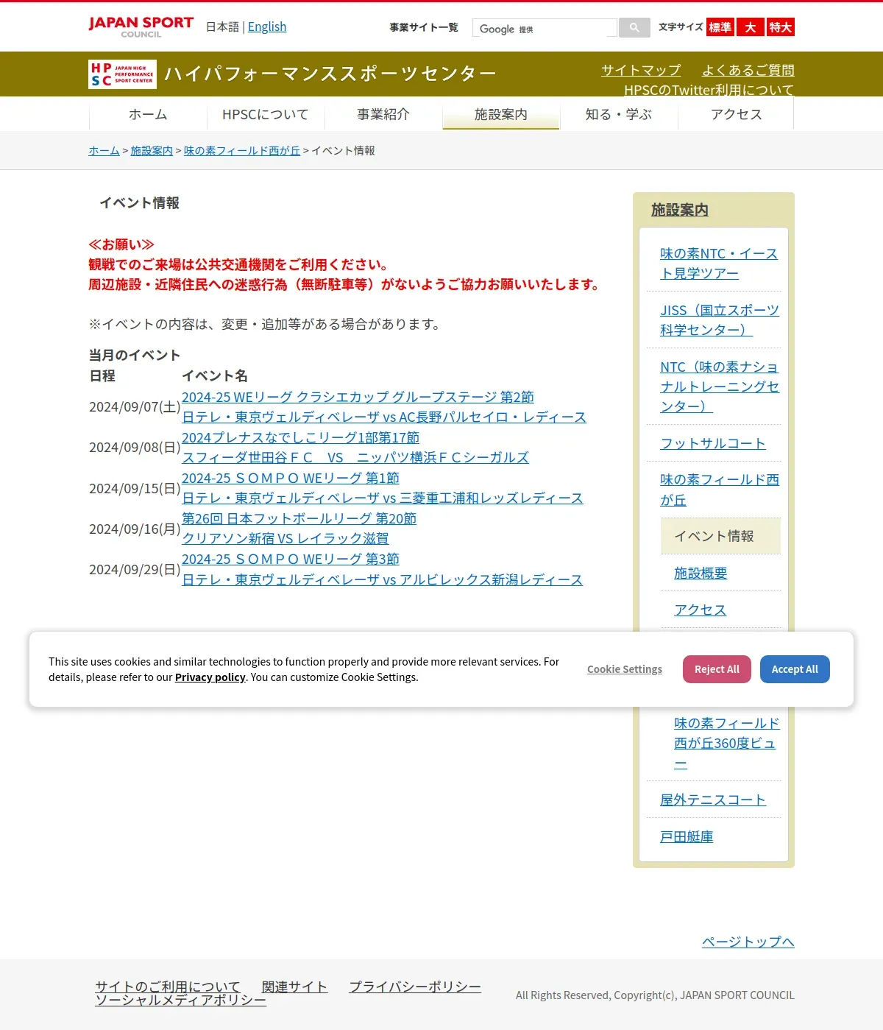883x1030 pixels.
Task: Open 関連サイト footer link
Action: pos(294,987)
